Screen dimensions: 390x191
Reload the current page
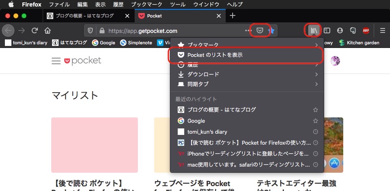pos(35,30)
